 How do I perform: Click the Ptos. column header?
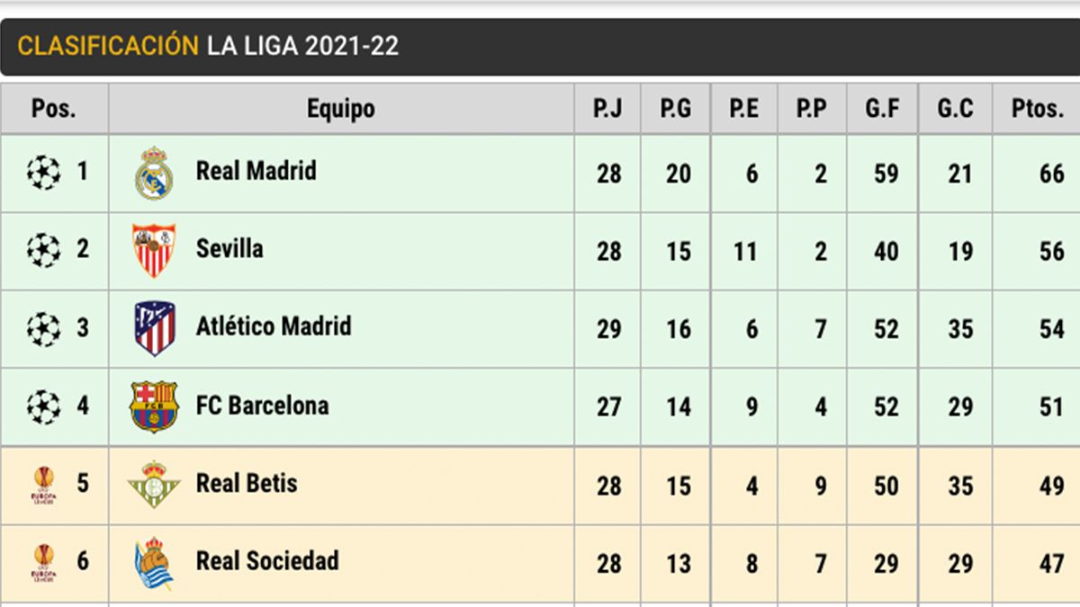click(1037, 109)
